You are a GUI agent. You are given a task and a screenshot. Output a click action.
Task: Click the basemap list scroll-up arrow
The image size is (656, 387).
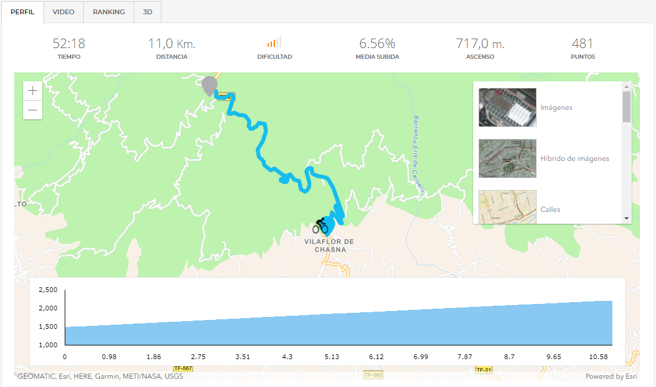click(x=626, y=87)
